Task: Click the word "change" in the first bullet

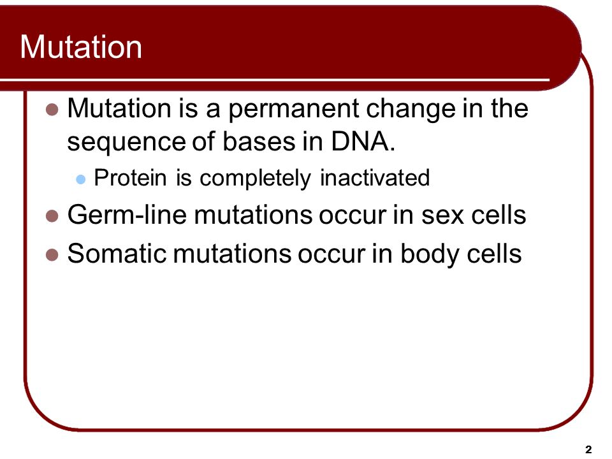Action: tap(411, 110)
